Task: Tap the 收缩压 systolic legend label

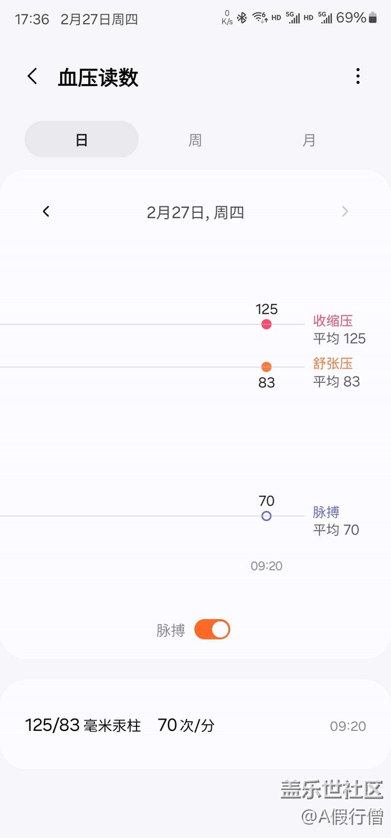Action: click(x=333, y=320)
